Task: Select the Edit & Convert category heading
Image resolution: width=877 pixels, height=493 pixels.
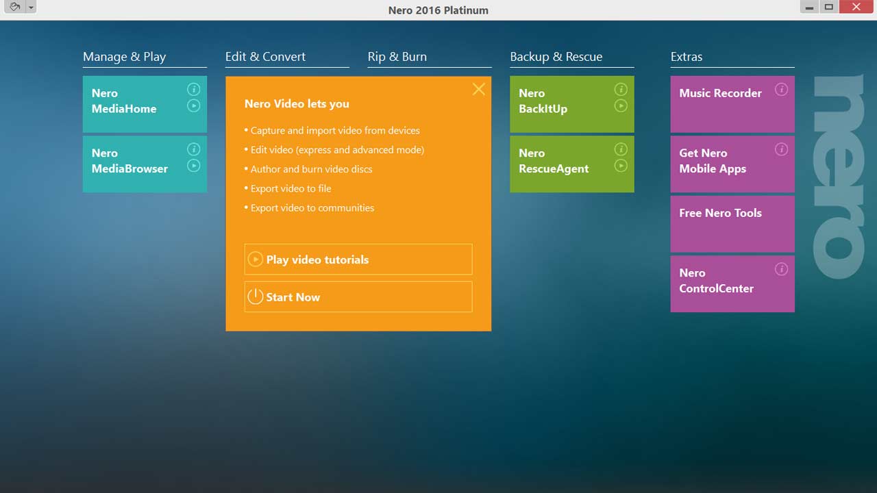Action: click(x=265, y=57)
